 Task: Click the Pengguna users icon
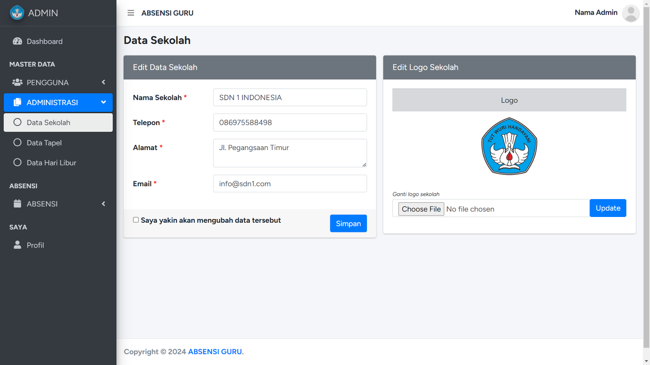[17, 82]
